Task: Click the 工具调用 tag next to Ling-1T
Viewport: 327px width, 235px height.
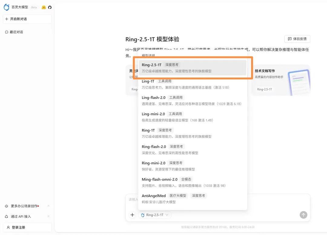Action: (x=164, y=81)
